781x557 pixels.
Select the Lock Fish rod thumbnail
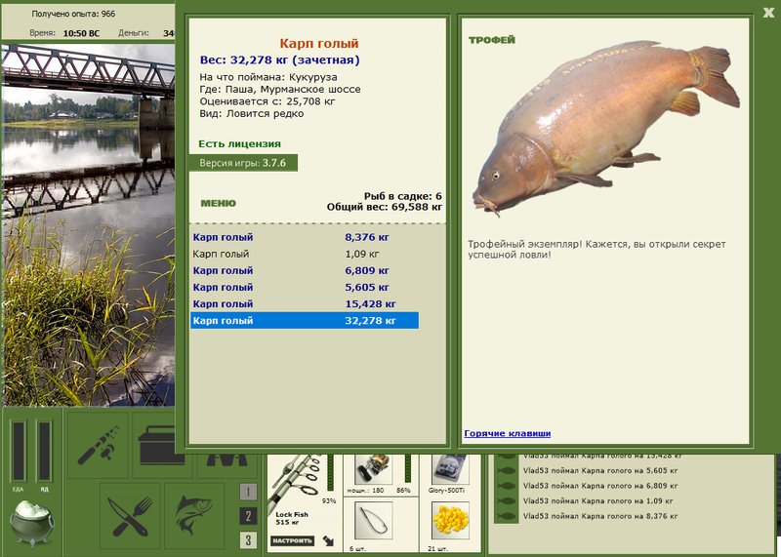tap(298, 479)
